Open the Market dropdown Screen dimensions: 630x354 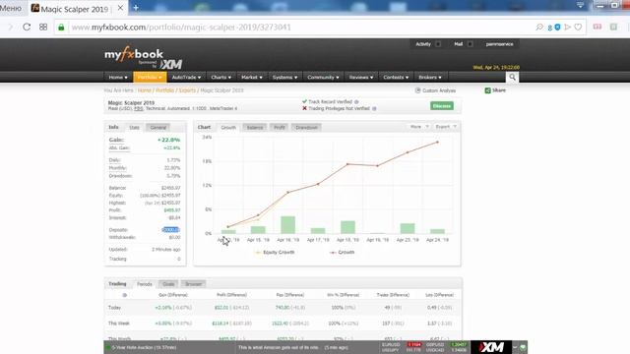(252, 77)
